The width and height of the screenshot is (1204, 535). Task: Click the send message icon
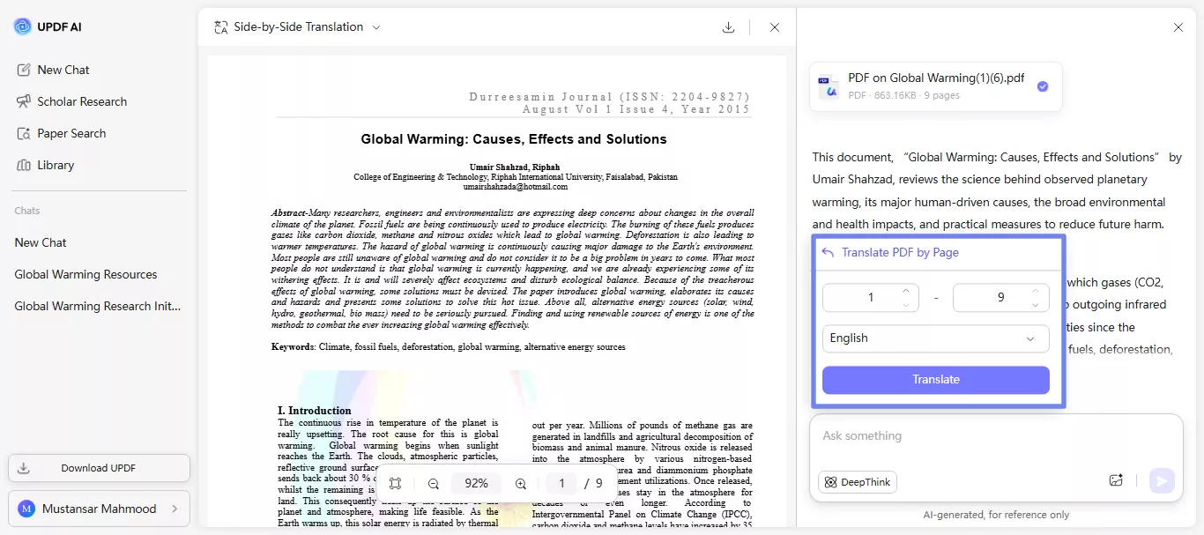pos(1162,480)
